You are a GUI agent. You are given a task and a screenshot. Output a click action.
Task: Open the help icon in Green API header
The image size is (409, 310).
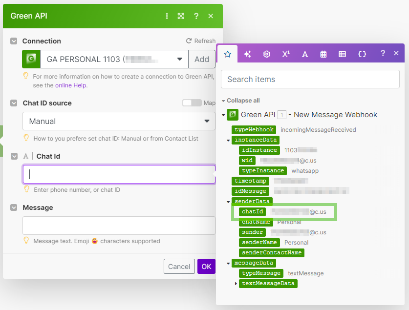(196, 16)
